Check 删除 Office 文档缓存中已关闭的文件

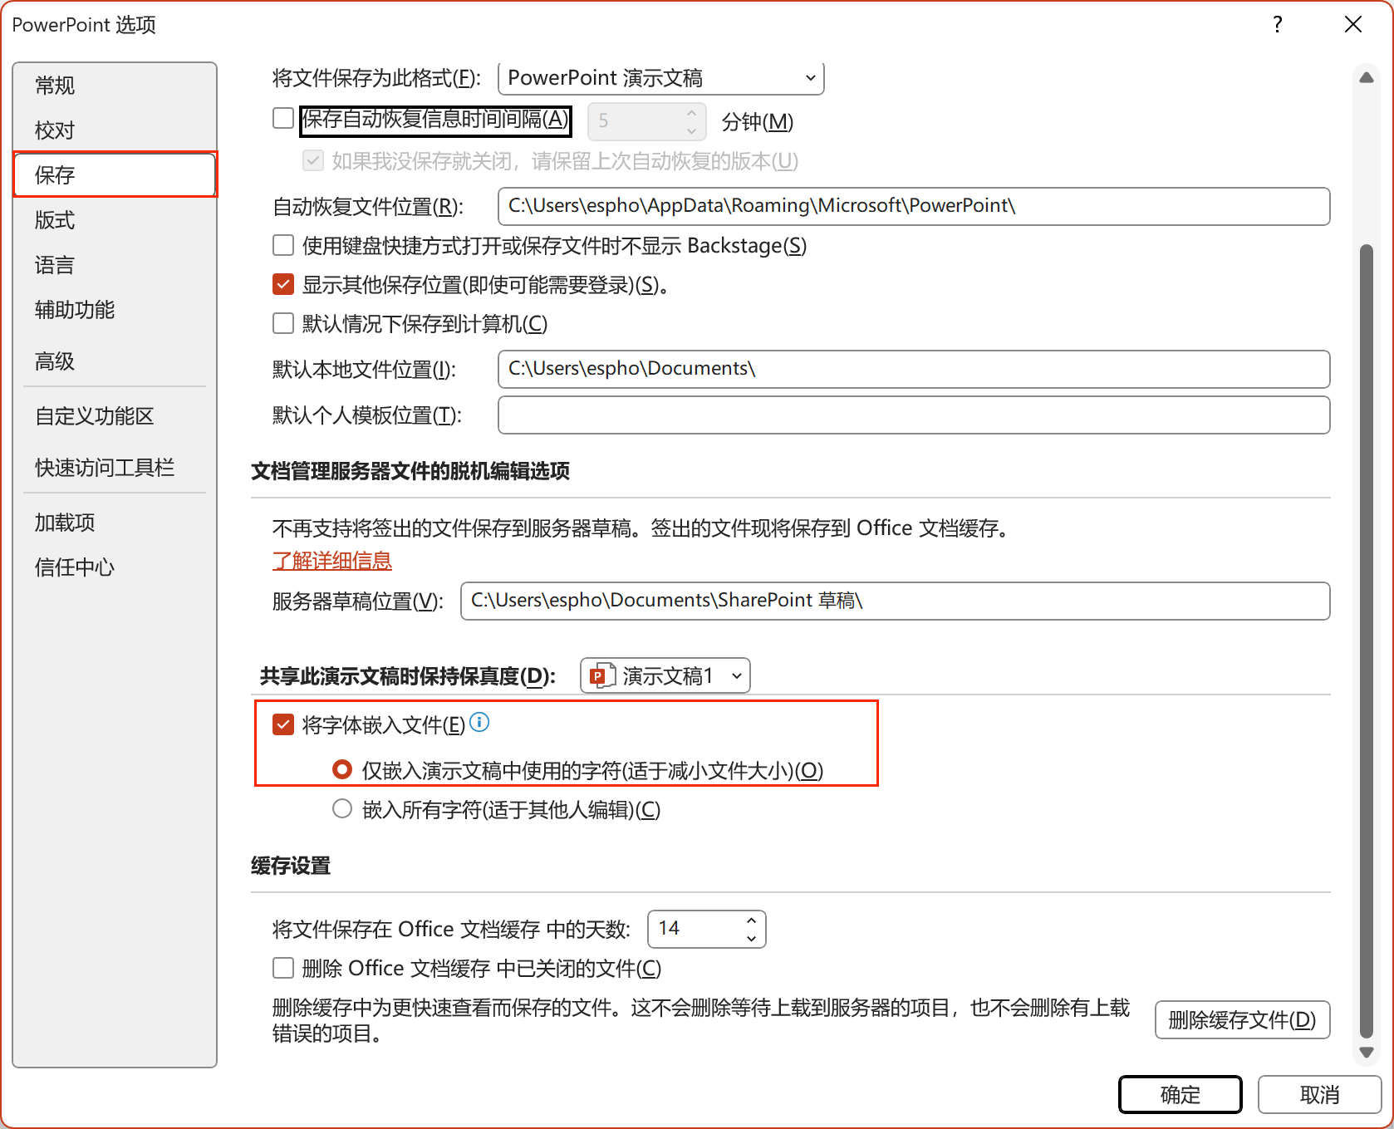[x=283, y=968]
